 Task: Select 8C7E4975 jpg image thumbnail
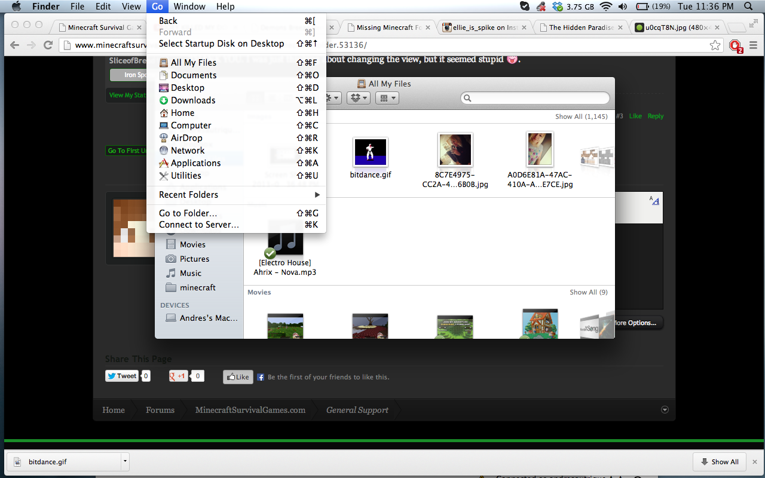tap(455, 150)
